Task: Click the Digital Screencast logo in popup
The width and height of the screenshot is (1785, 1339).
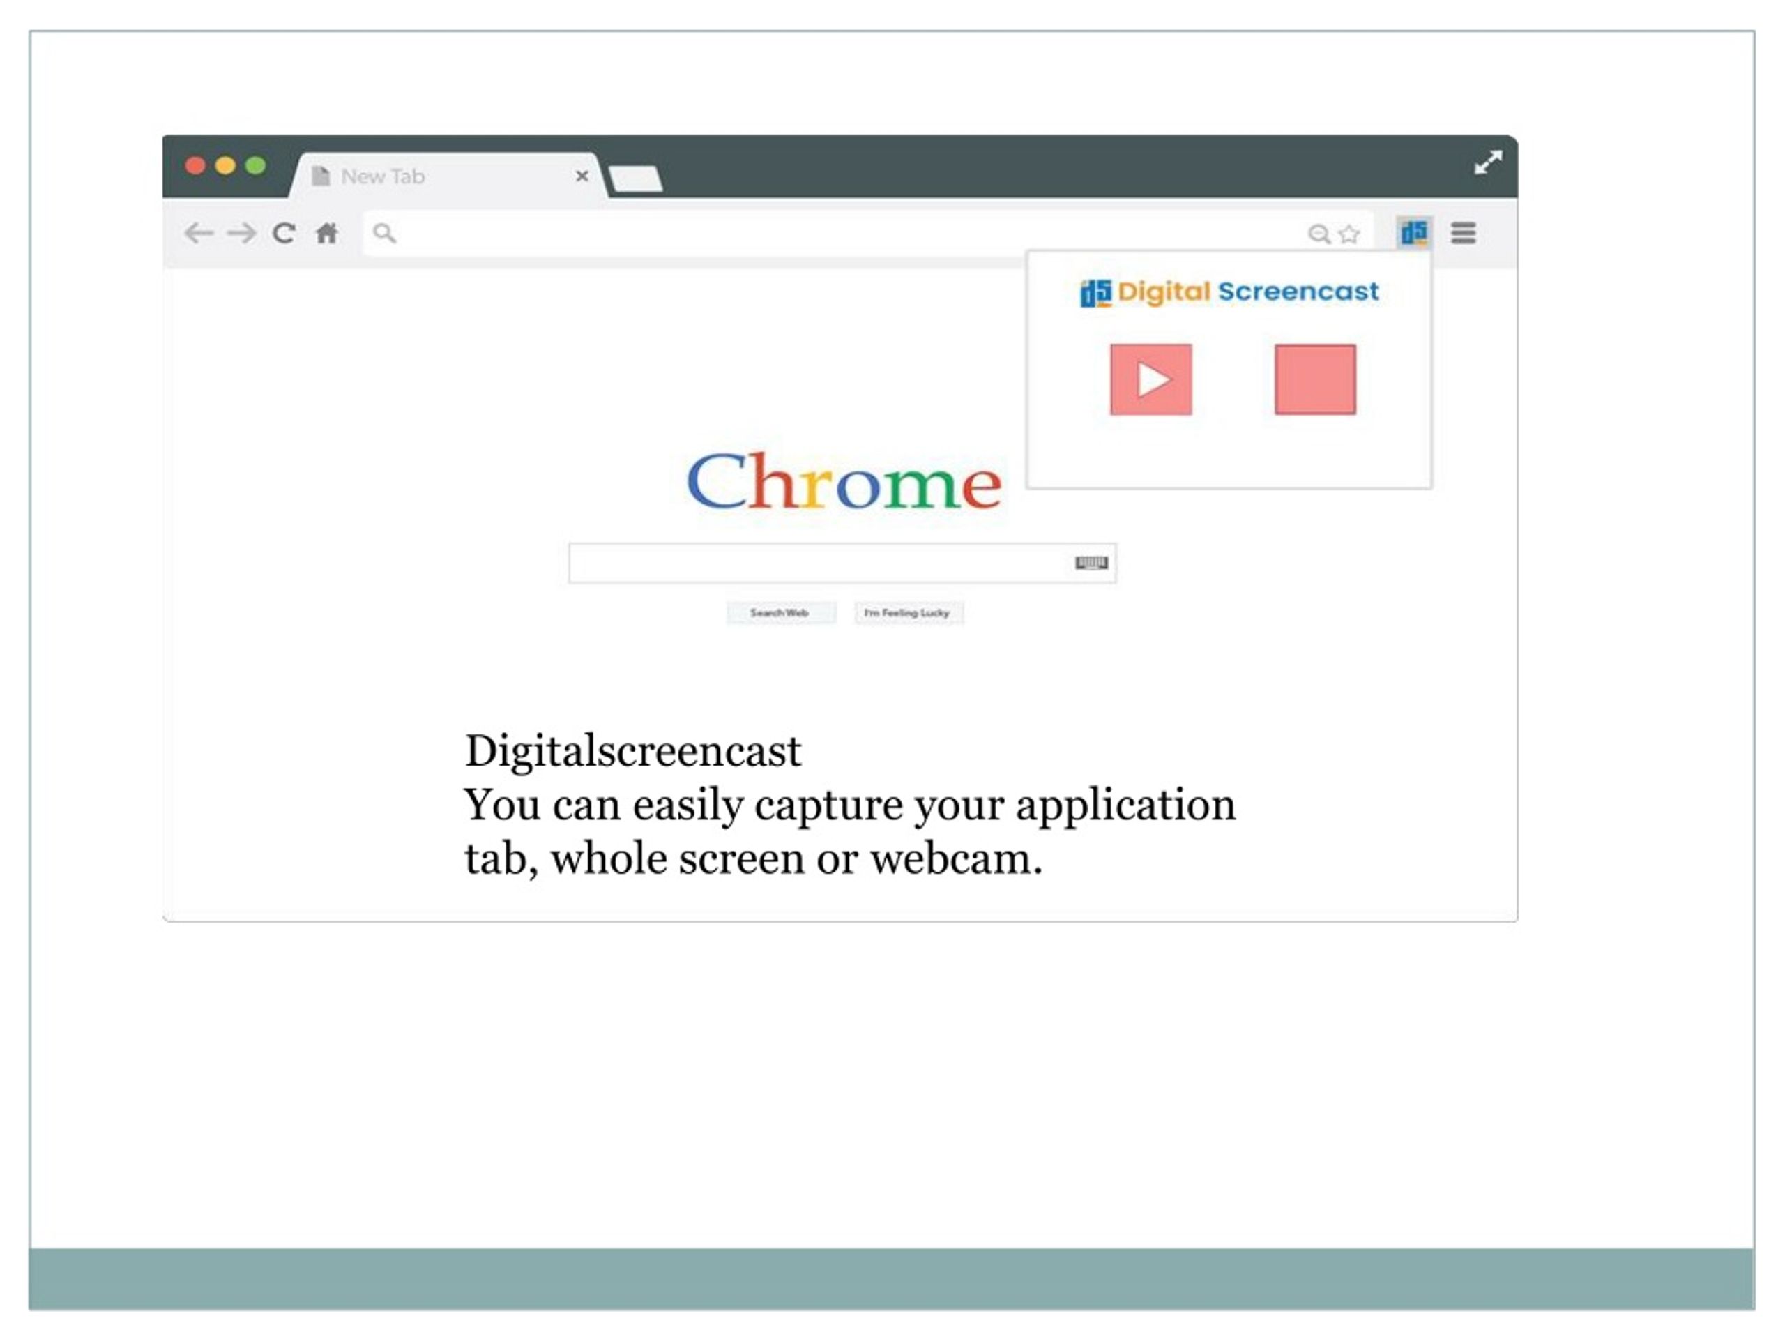Action: point(1230,292)
